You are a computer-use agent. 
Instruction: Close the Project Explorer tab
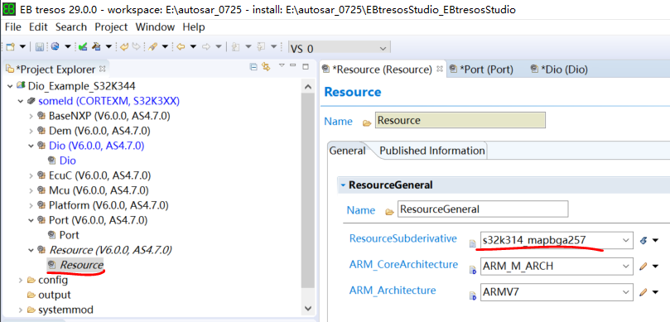[x=102, y=69]
